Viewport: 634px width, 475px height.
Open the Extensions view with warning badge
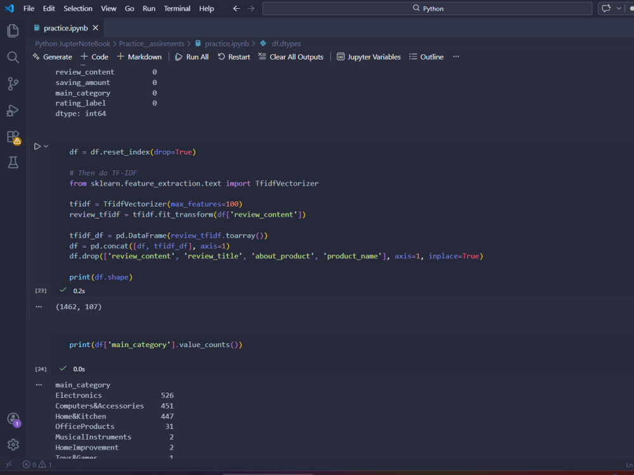[x=13, y=137]
